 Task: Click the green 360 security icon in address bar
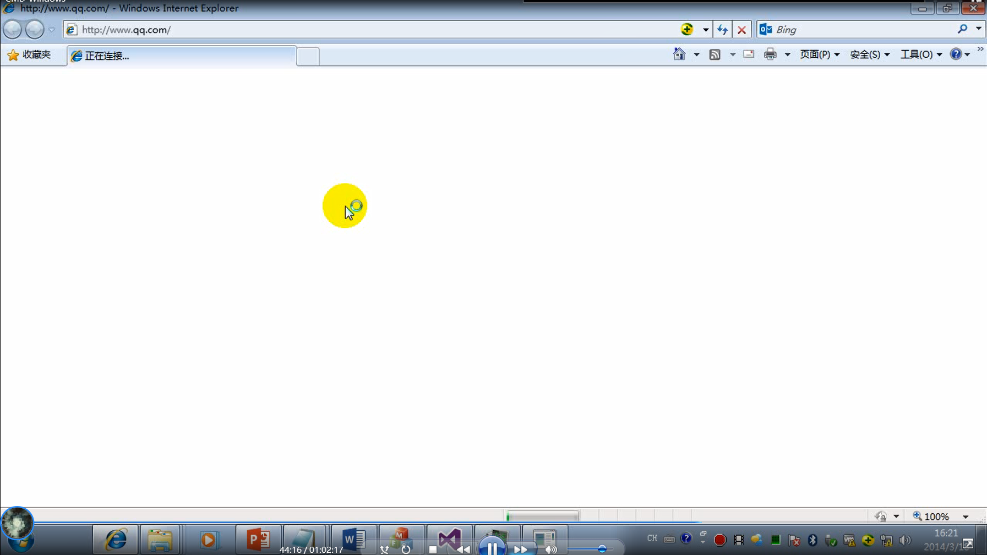pos(686,29)
